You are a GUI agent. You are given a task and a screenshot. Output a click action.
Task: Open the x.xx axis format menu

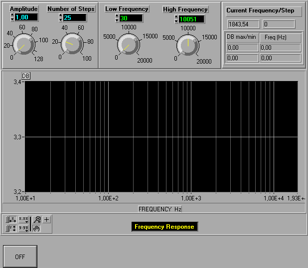coord(23,219)
